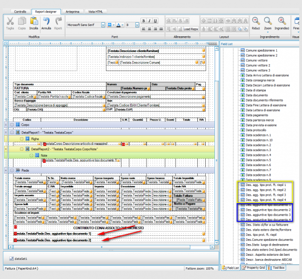Justify text alignment
The width and height of the screenshot is (302, 279).
click(x=161, y=29)
